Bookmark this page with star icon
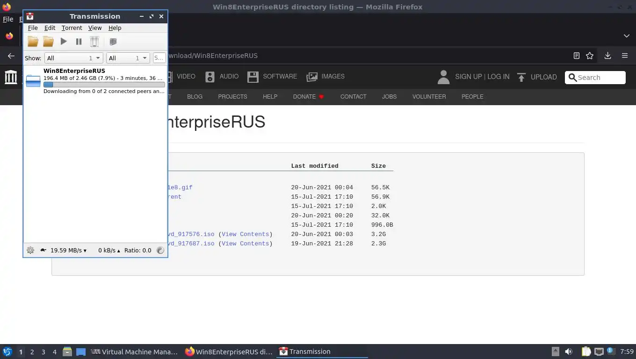The image size is (636, 359). (590, 56)
